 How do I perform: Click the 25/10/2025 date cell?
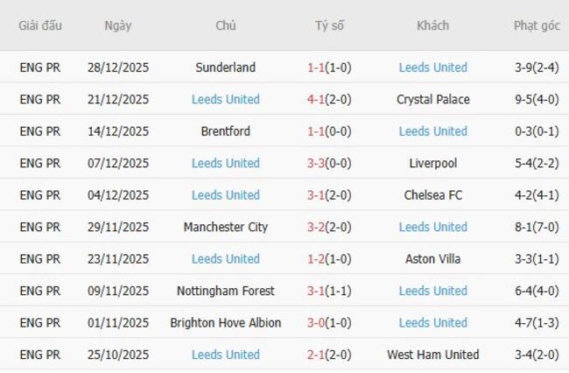point(118,355)
